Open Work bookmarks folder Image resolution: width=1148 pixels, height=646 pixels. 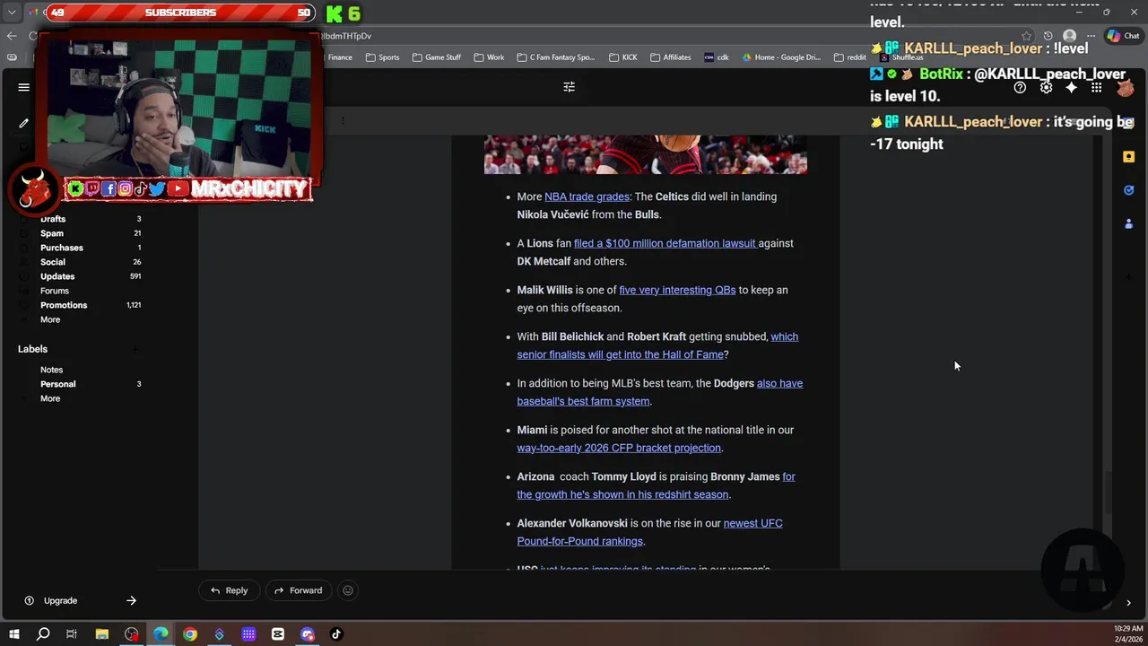[x=489, y=57]
